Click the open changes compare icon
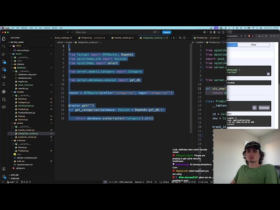 (180, 38)
